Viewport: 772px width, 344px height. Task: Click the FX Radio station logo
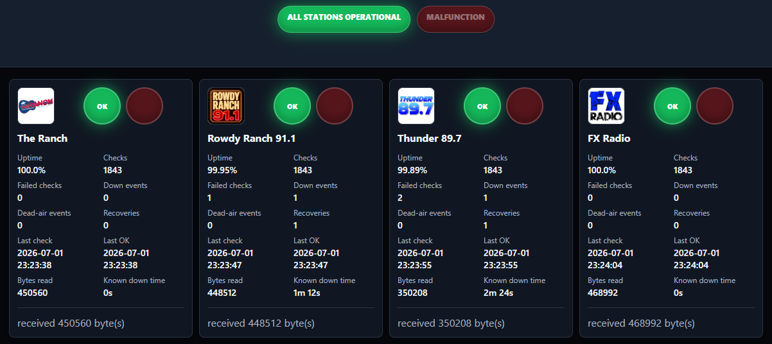606,106
